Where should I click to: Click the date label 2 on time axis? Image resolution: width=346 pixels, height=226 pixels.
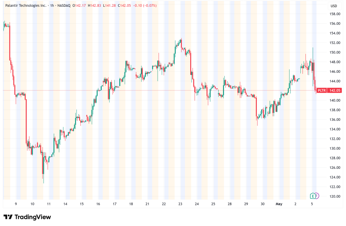click(x=295, y=204)
